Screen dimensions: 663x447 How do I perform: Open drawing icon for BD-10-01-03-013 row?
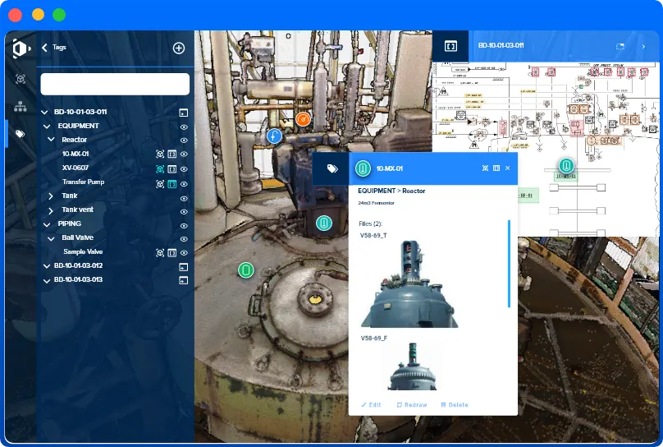[x=184, y=280]
